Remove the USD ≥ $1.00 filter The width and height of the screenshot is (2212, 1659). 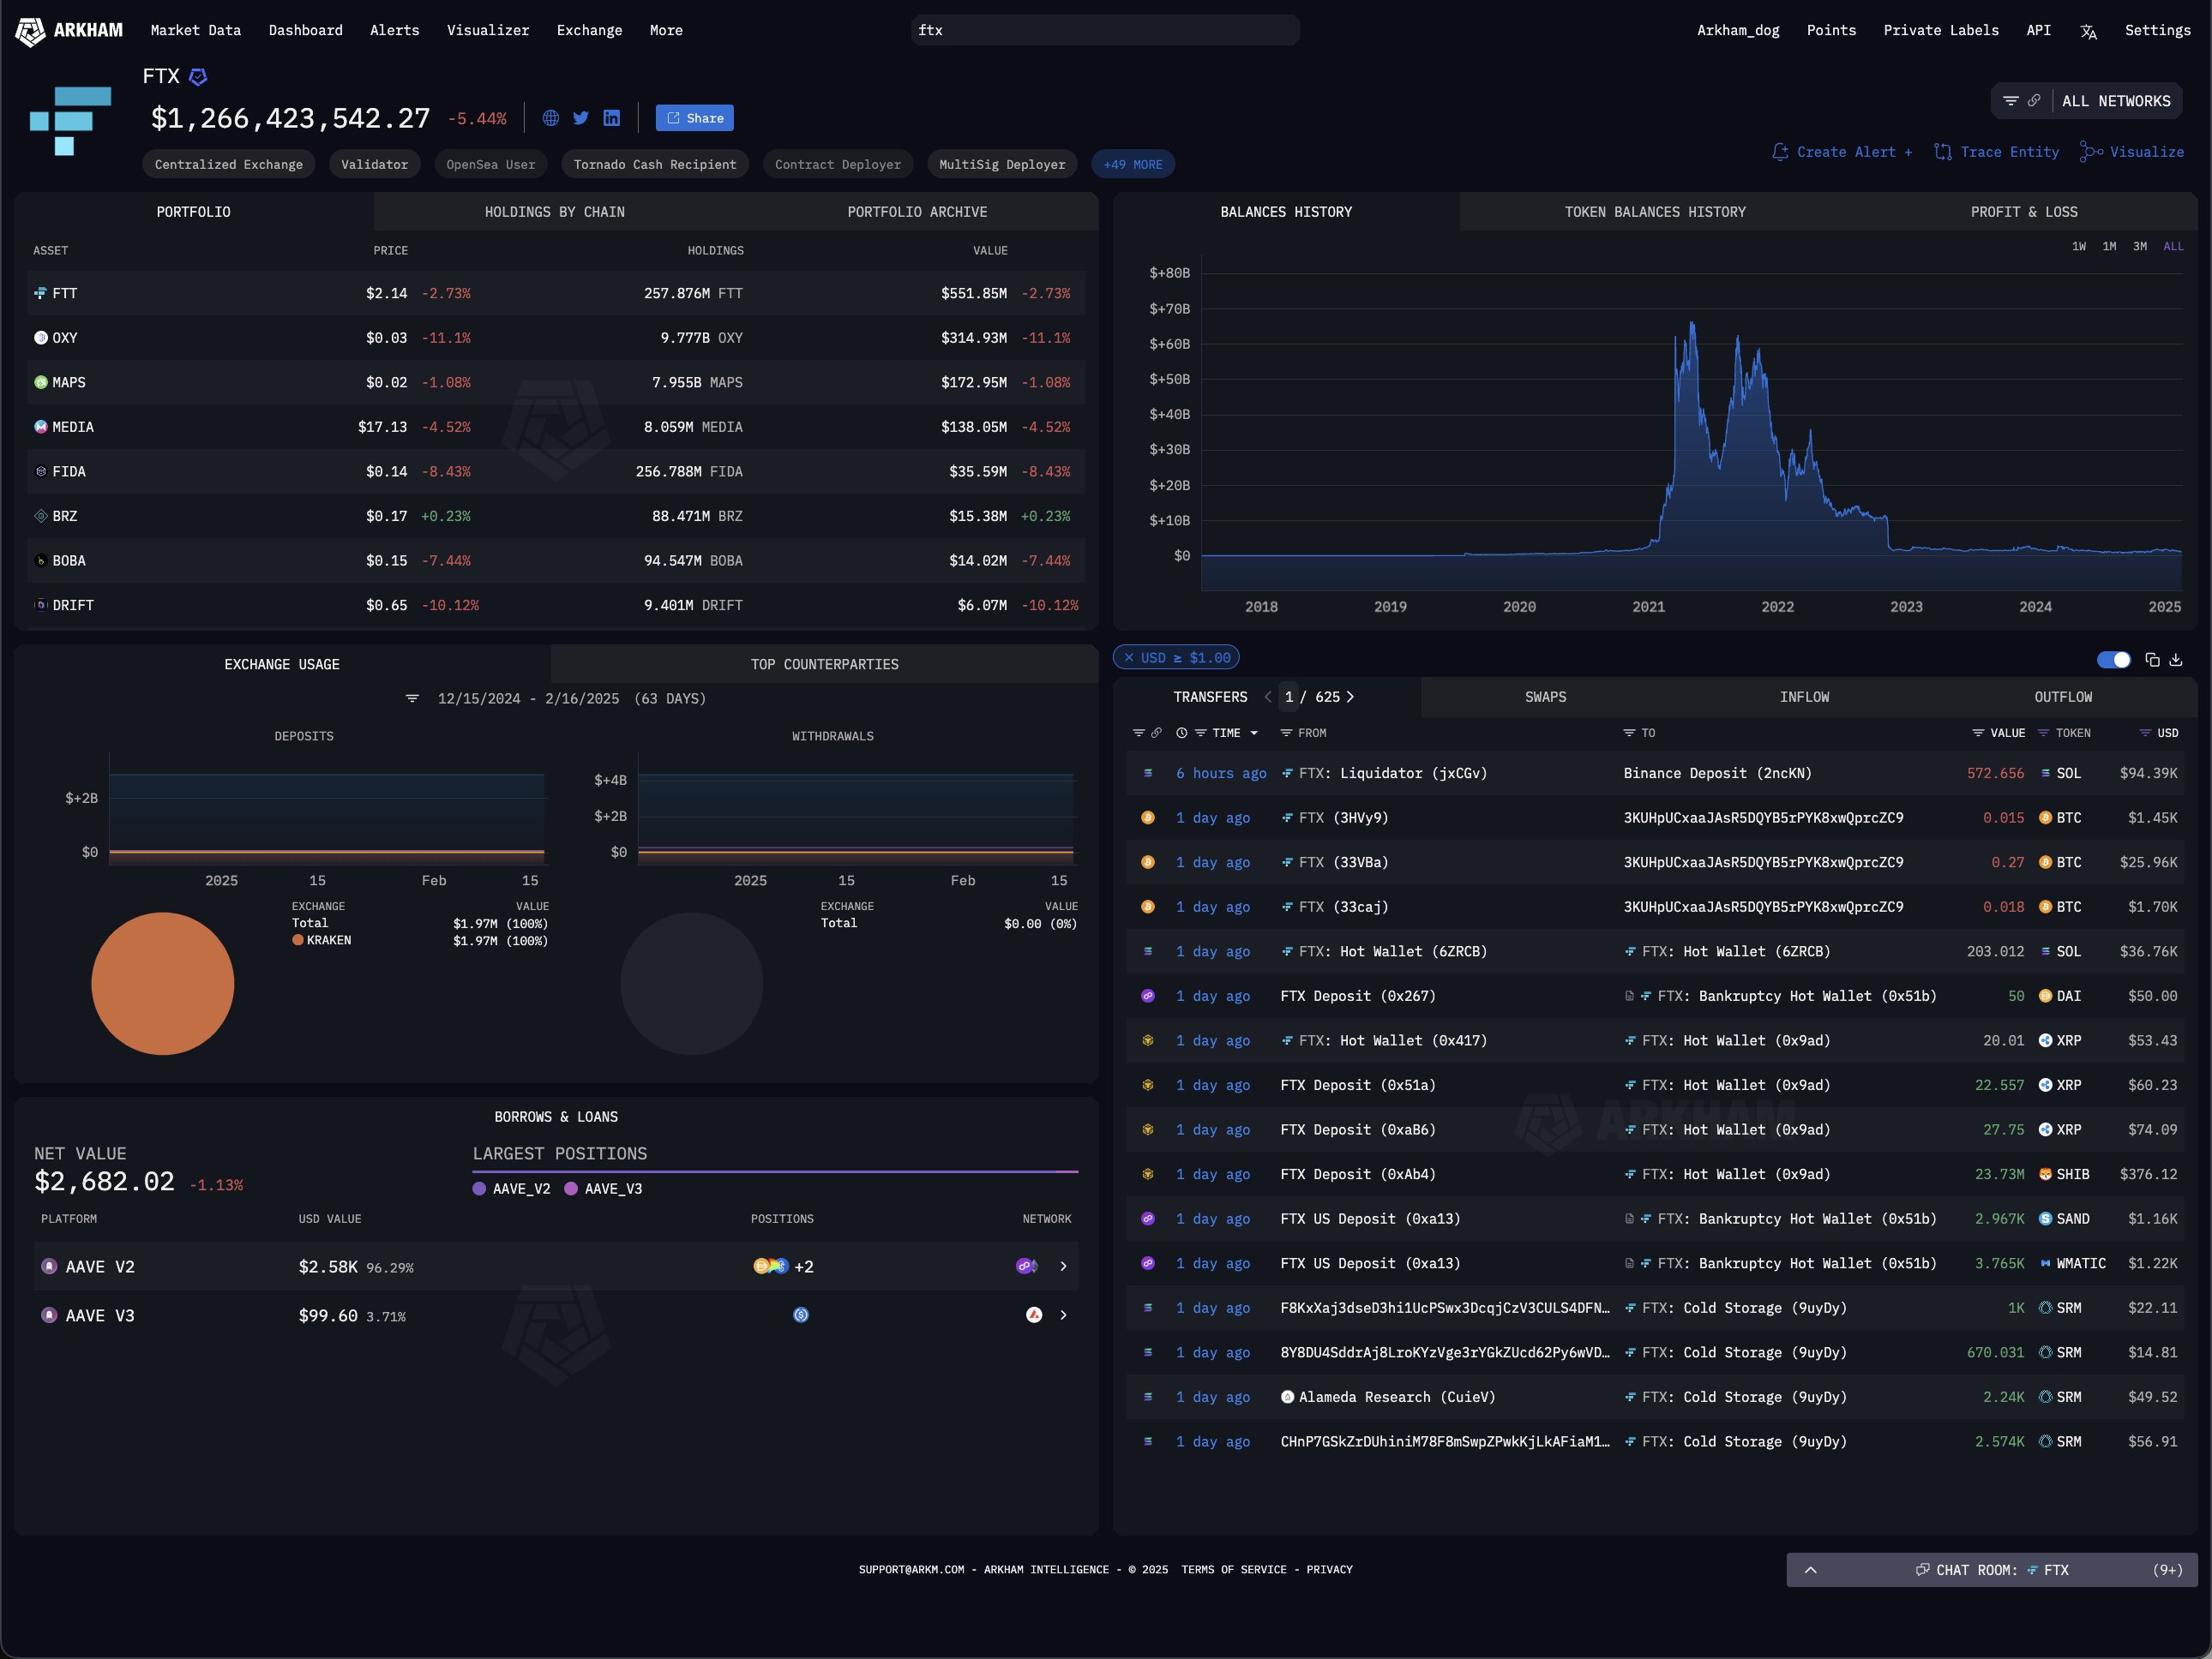pyautogui.click(x=1129, y=657)
